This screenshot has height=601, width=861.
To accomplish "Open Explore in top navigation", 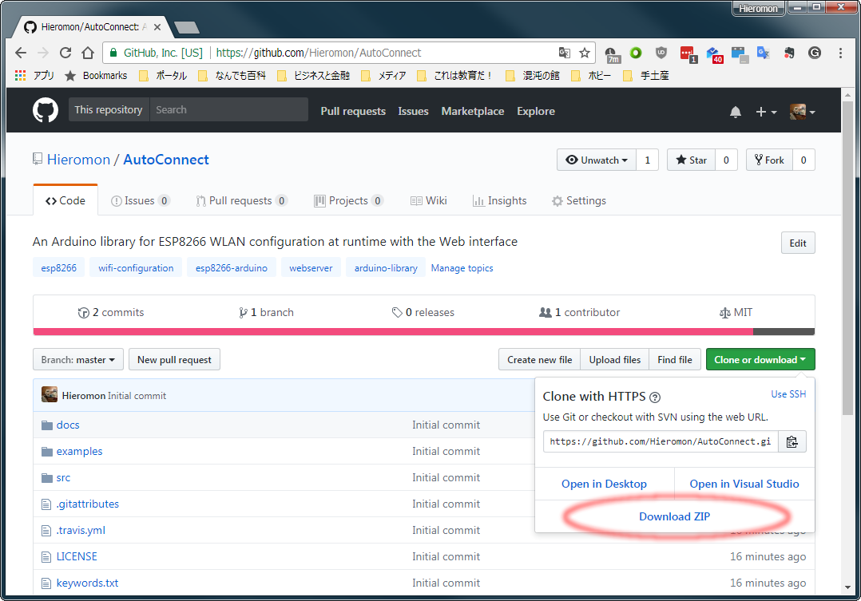I will click(x=536, y=111).
